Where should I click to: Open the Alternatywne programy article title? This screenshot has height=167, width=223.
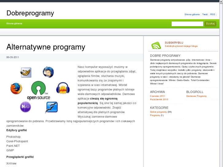pos(46,47)
